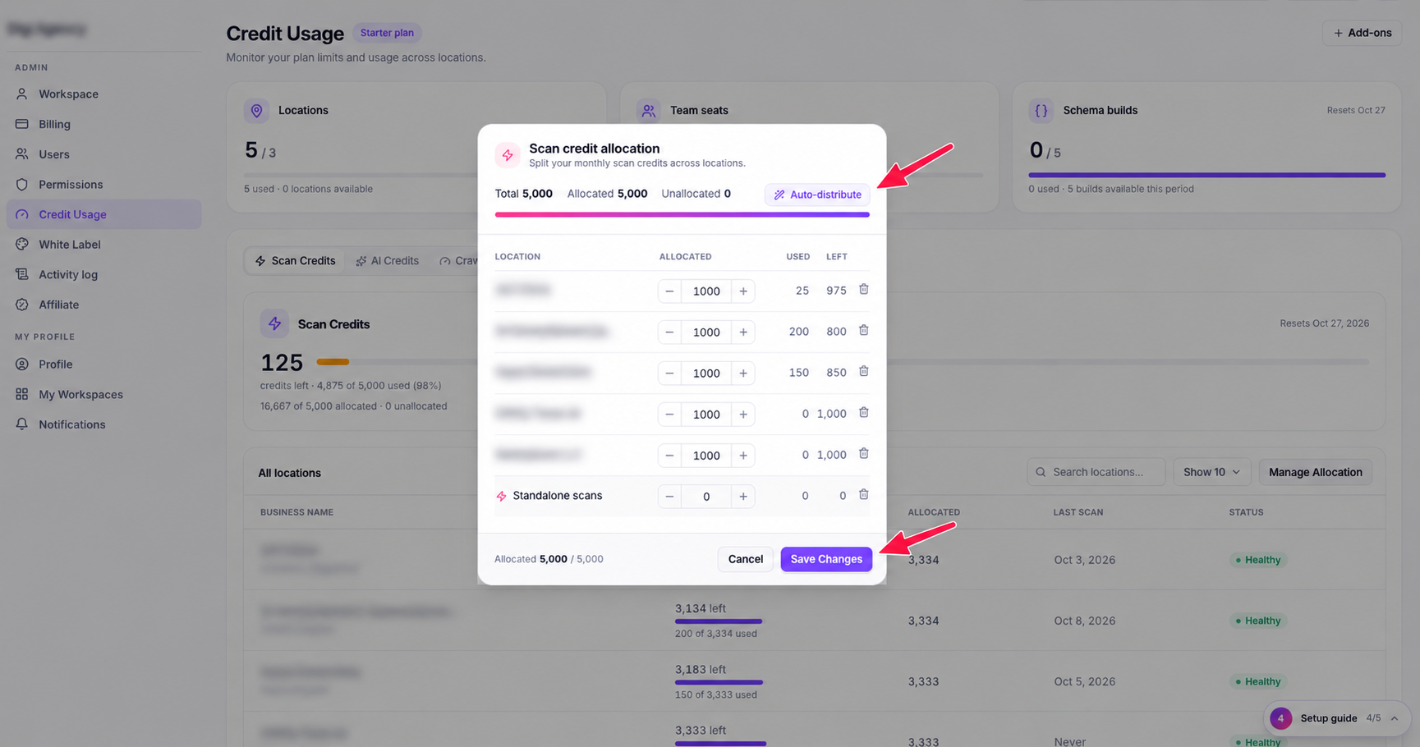Click the Affiliate icon in sidebar
This screenshot has height=747, width=1420.
point(22,305)
